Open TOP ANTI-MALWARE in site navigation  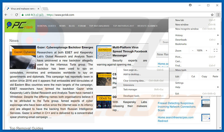[x=99, y=26]
